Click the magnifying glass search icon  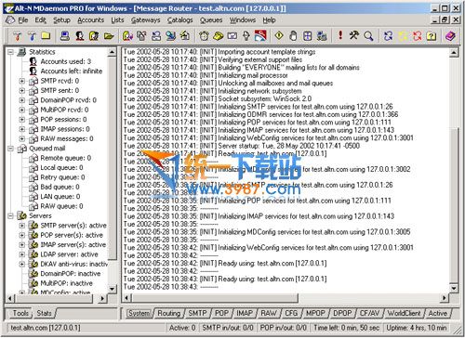[x=368, y=36]
